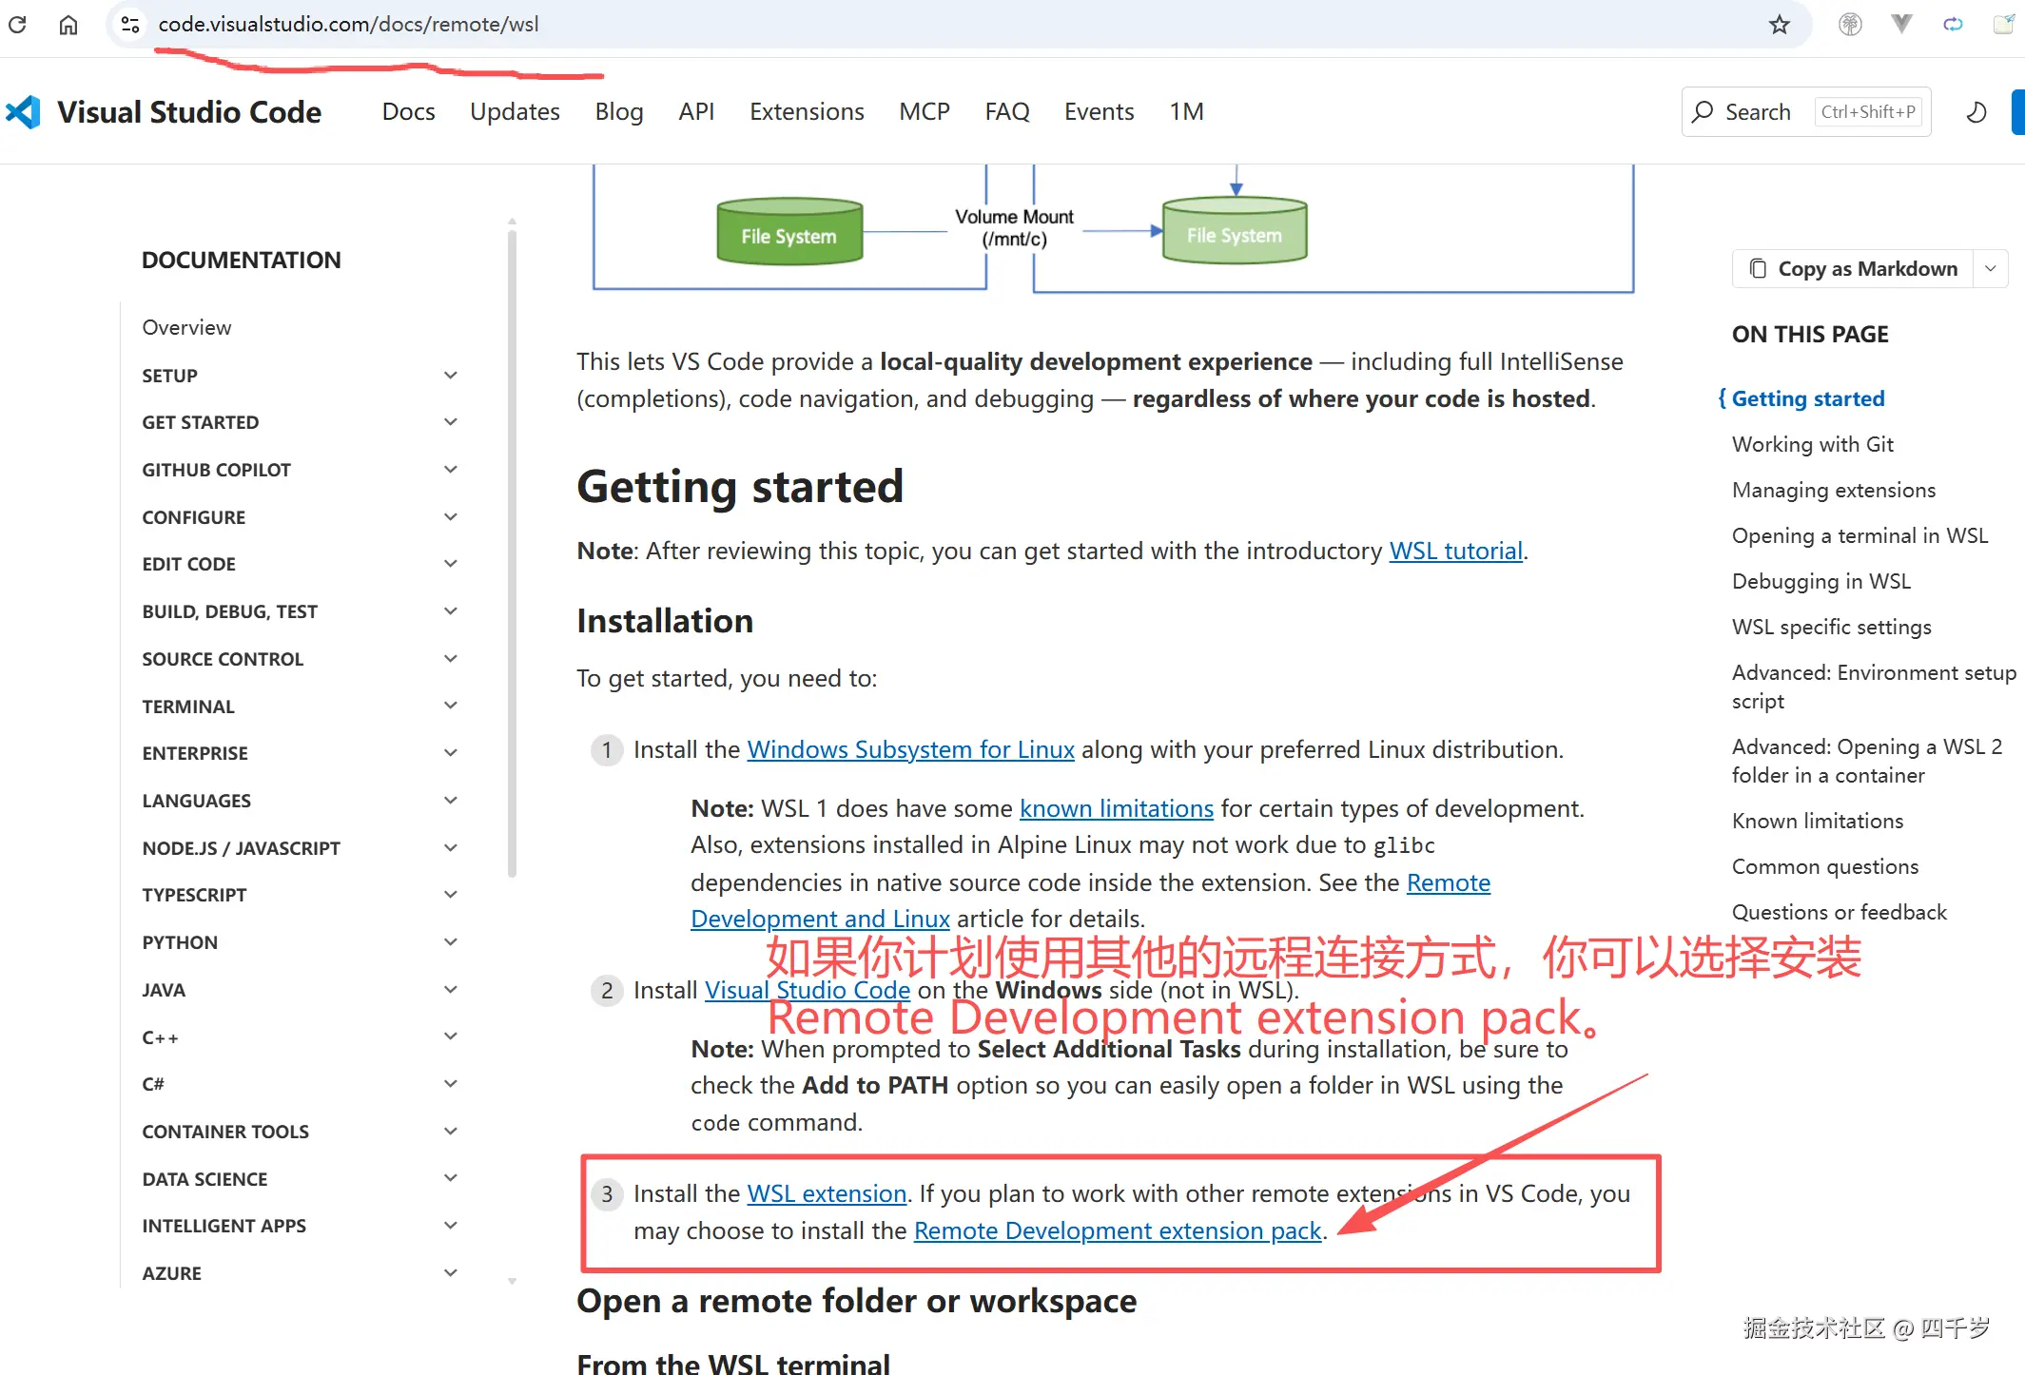Viewport: 2025px width, 1375px height.
Task: Click the site information icon beside URL
Action: pyautogui.click(x=130, y=25)
